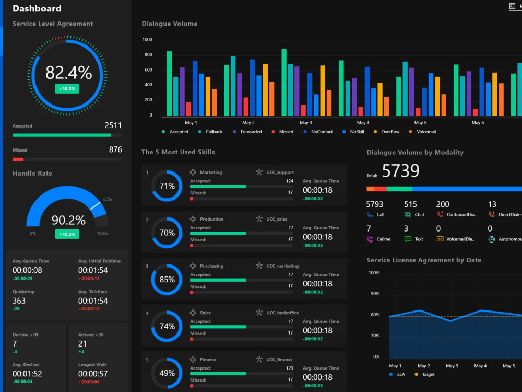This screenshot has height=392, width=522.
Task: Click the Finance skill gear icon
Action: click(193, 359)
